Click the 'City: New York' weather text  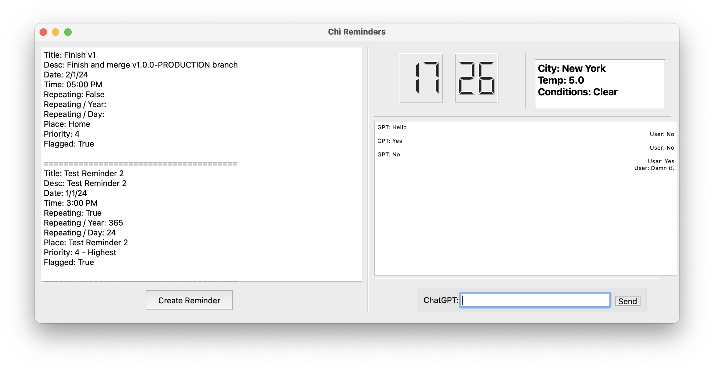[x=572, y=68]
